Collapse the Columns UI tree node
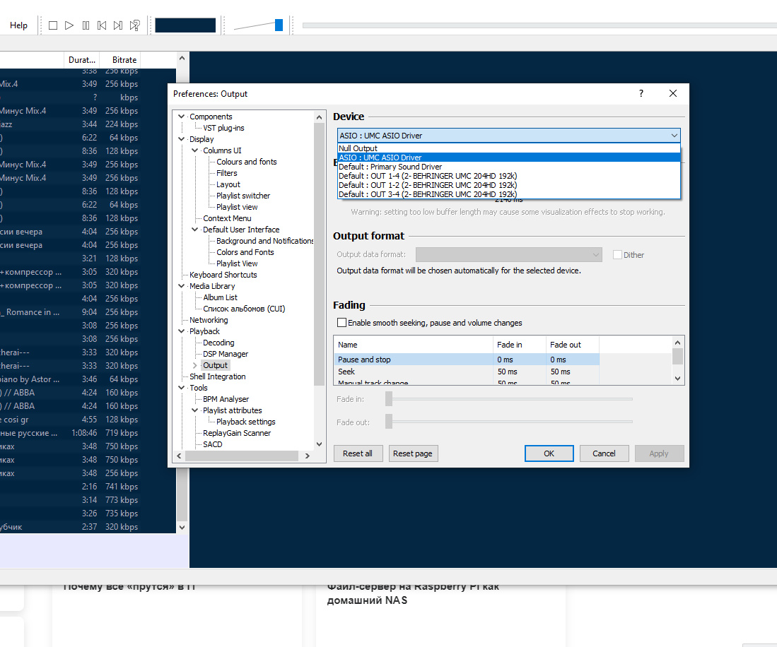This screenshot has height=647, width=777. tap(196, 150)
